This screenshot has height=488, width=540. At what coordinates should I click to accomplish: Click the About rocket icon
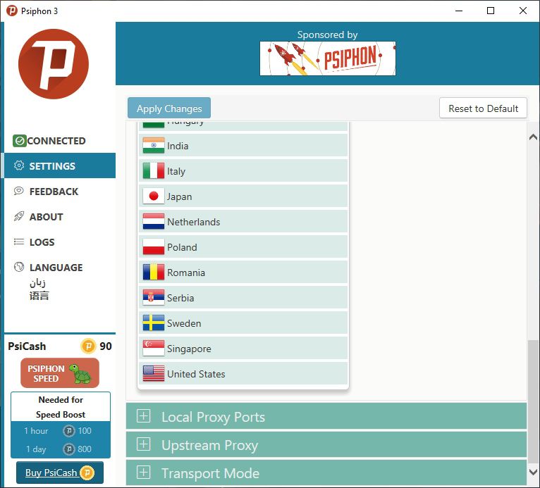(x=19, y=216)
